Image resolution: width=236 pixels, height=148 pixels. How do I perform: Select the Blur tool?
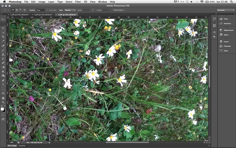click(3, 71)
